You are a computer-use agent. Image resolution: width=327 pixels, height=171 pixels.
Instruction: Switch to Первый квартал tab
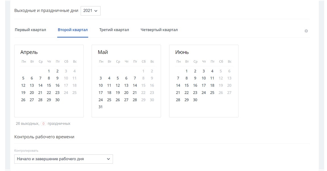coord(30,30)
